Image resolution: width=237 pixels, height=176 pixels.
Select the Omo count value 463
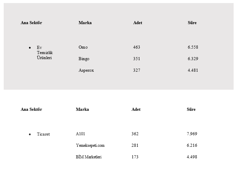pos(137,47)
